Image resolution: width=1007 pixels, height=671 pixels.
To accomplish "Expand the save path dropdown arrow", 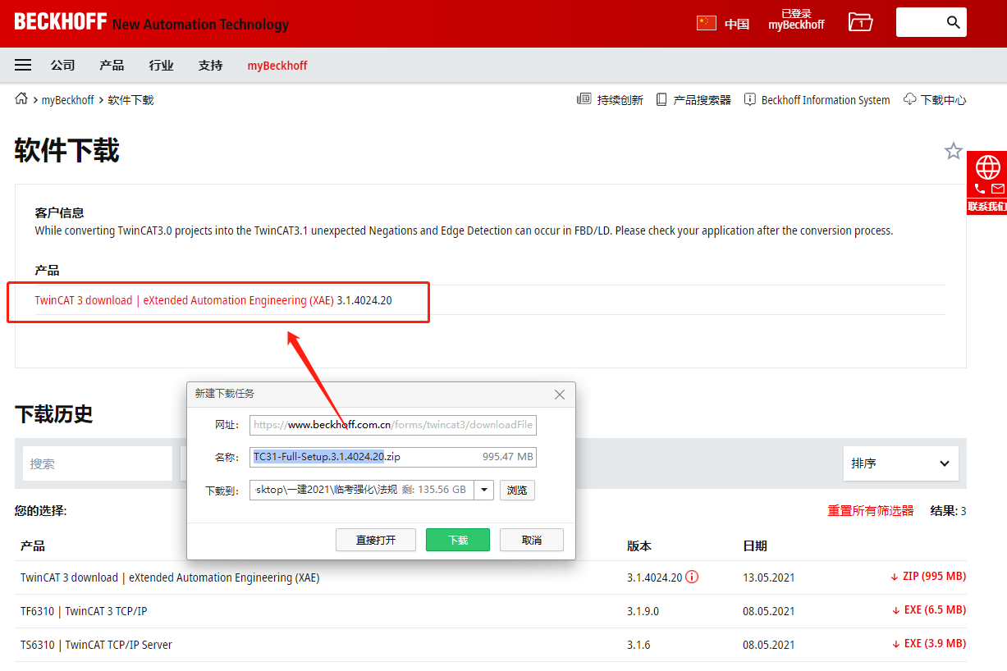I will coord(484,491).
